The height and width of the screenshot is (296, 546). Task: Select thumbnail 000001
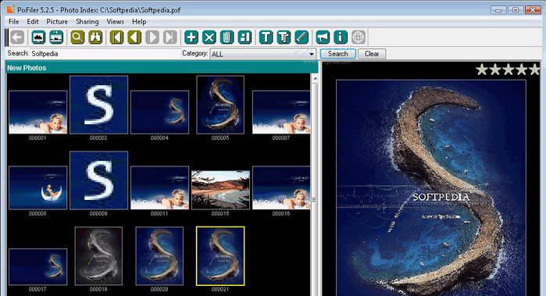pos(37,112)
